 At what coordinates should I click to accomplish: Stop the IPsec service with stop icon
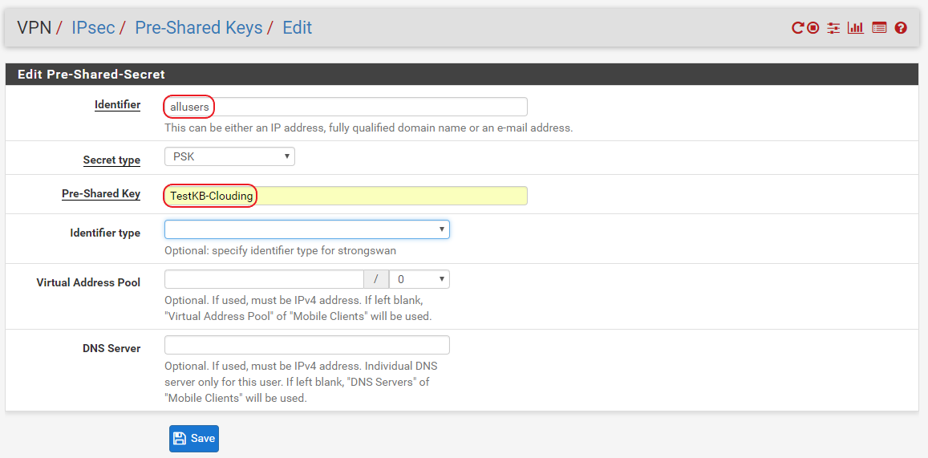(813, 28)
